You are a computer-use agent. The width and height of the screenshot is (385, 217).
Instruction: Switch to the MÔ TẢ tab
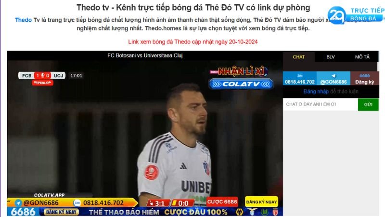(362, 57)
